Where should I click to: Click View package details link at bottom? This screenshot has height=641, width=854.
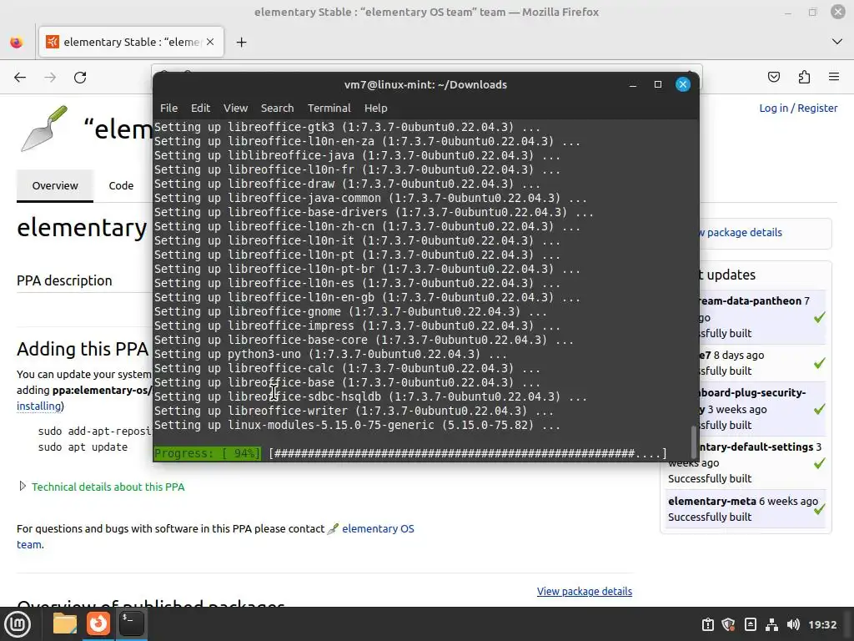click(x=585, y=592)
